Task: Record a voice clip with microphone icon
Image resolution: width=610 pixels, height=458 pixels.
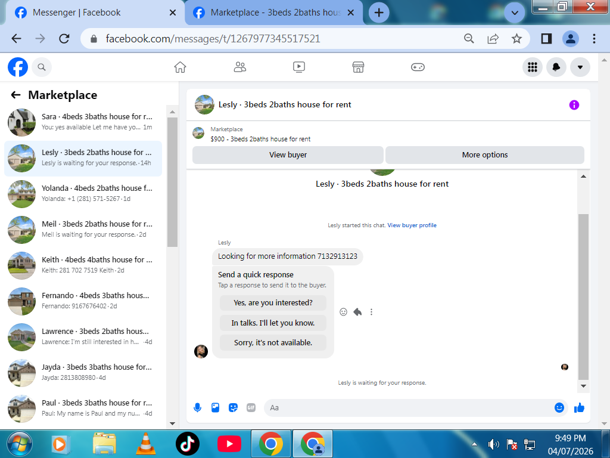Action: click(x=198, y=408)
